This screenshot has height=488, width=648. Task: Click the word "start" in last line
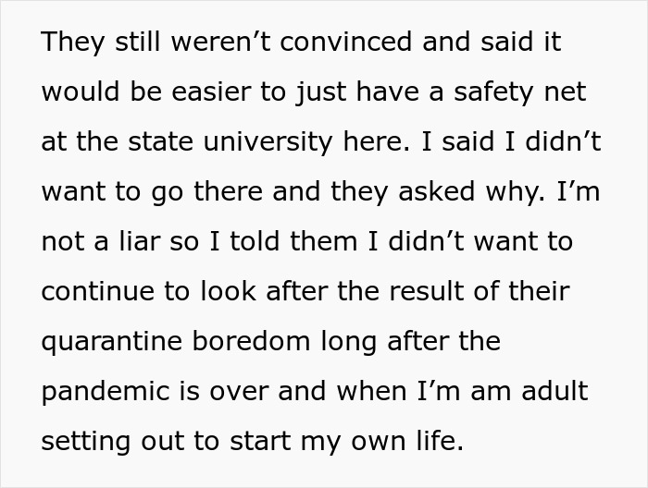260,441
